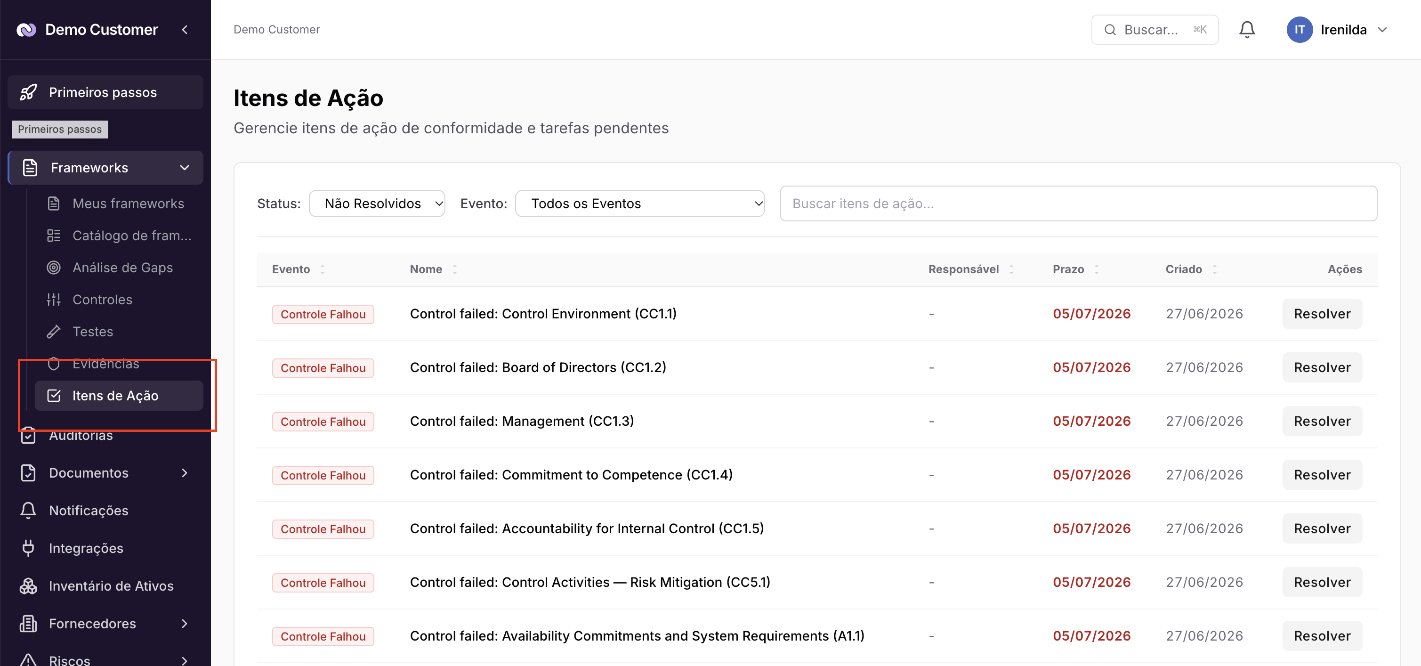Open the Status dropdown Não Resolvidos
This screenshot has width=1421, height=666.
tap(377, 203)
